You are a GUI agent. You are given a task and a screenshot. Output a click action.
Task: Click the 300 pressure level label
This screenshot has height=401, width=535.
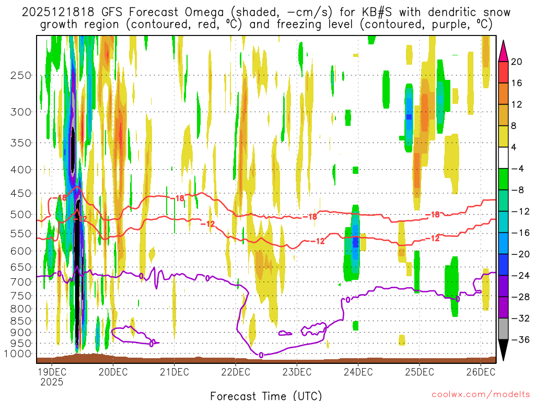coord(21,112)
